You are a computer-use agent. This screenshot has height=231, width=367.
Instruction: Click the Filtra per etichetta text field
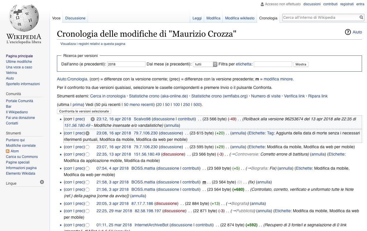273,64
